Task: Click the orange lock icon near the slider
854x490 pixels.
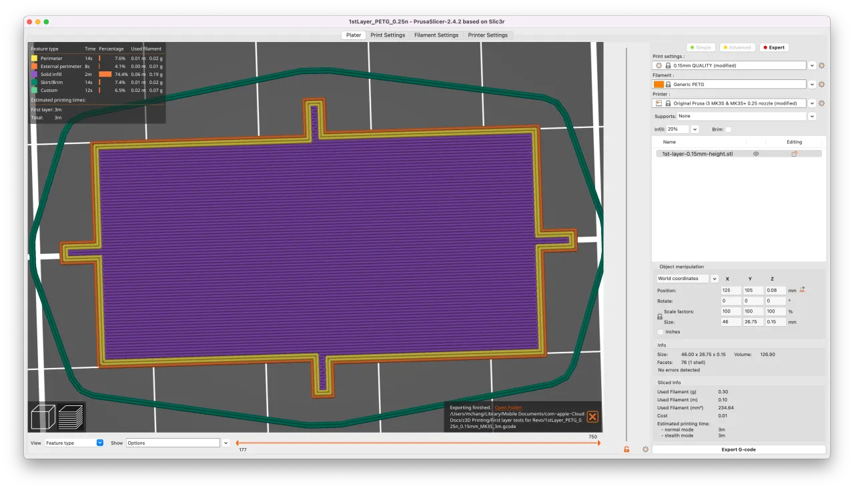Action: (626, 449)
